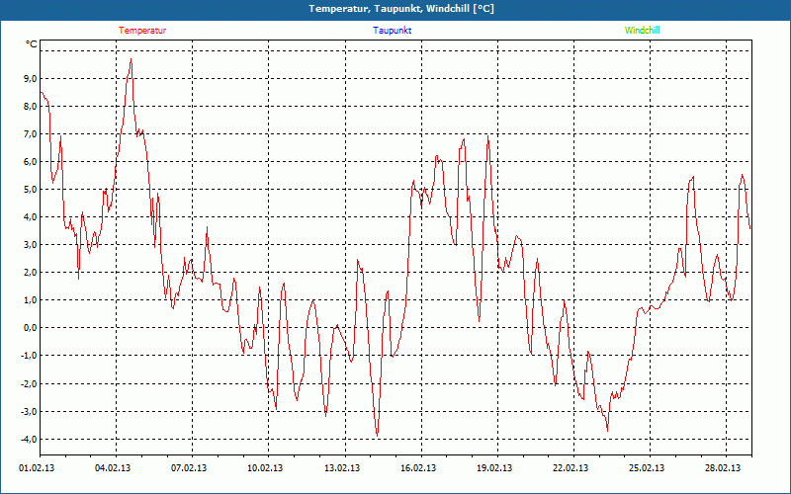Screen dimensions: 791x494
Task: Click the 2,0 y-axis value
Action: click(x=31, y=273)
